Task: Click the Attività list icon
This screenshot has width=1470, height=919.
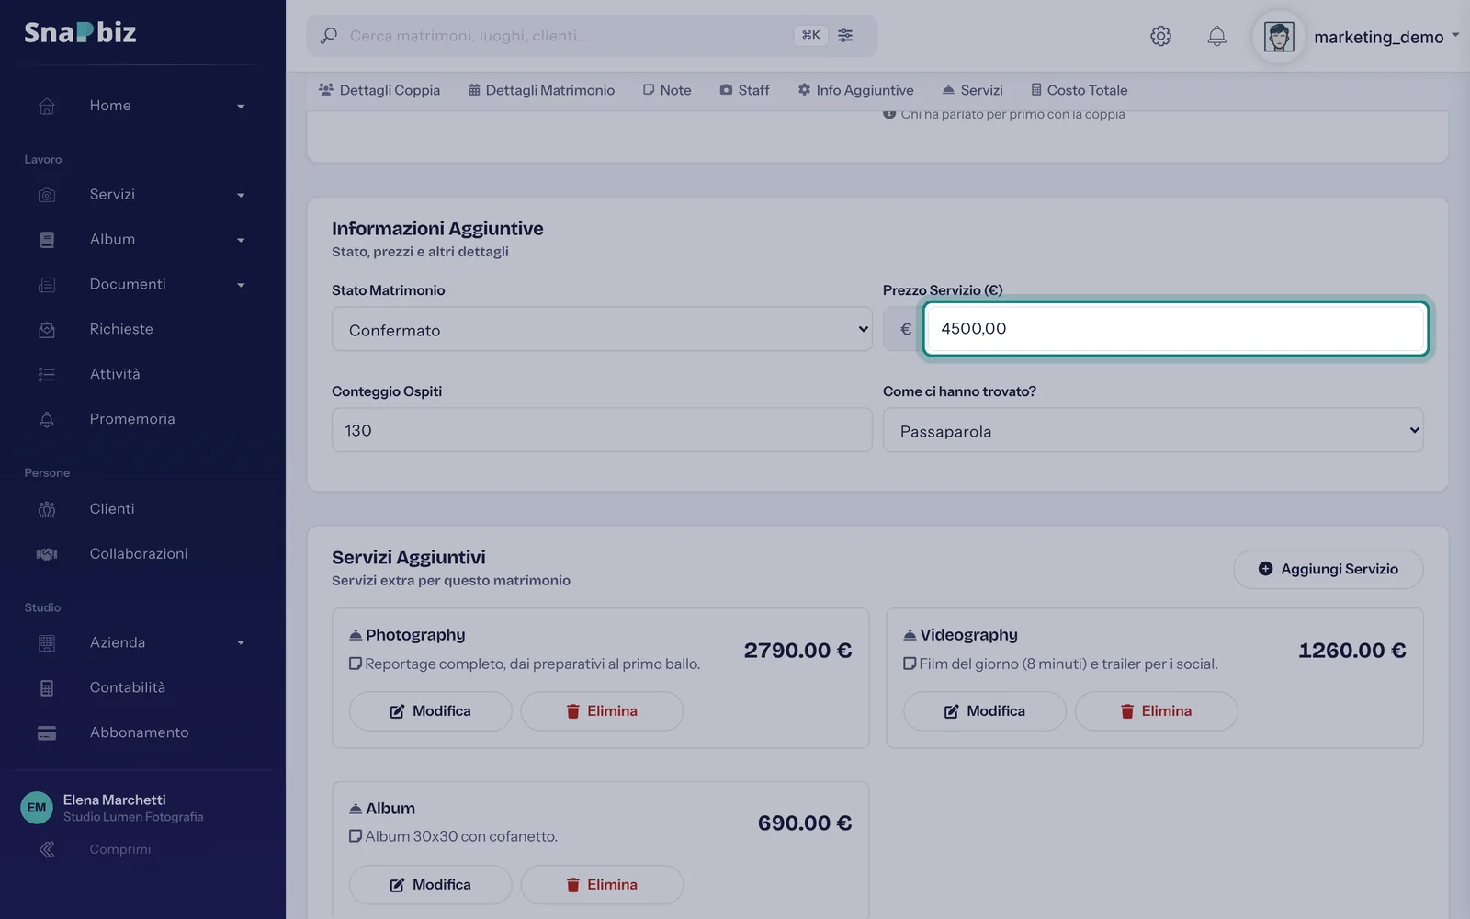Action: [x=47, y=375]
